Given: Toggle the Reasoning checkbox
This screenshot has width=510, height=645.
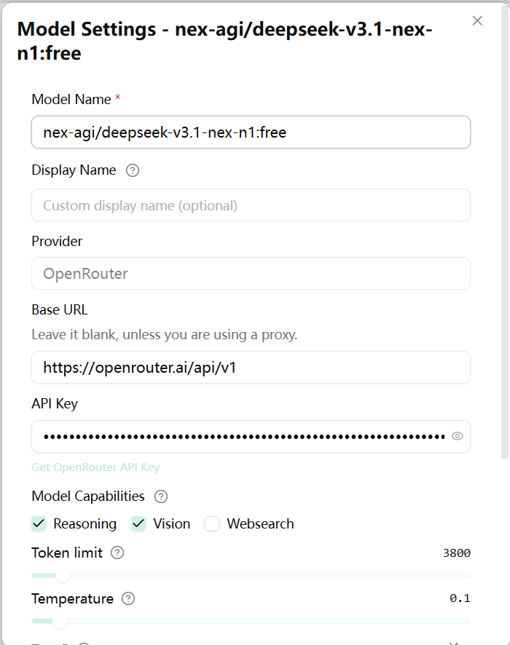Looking at the screenshot, I should (39, 524).
